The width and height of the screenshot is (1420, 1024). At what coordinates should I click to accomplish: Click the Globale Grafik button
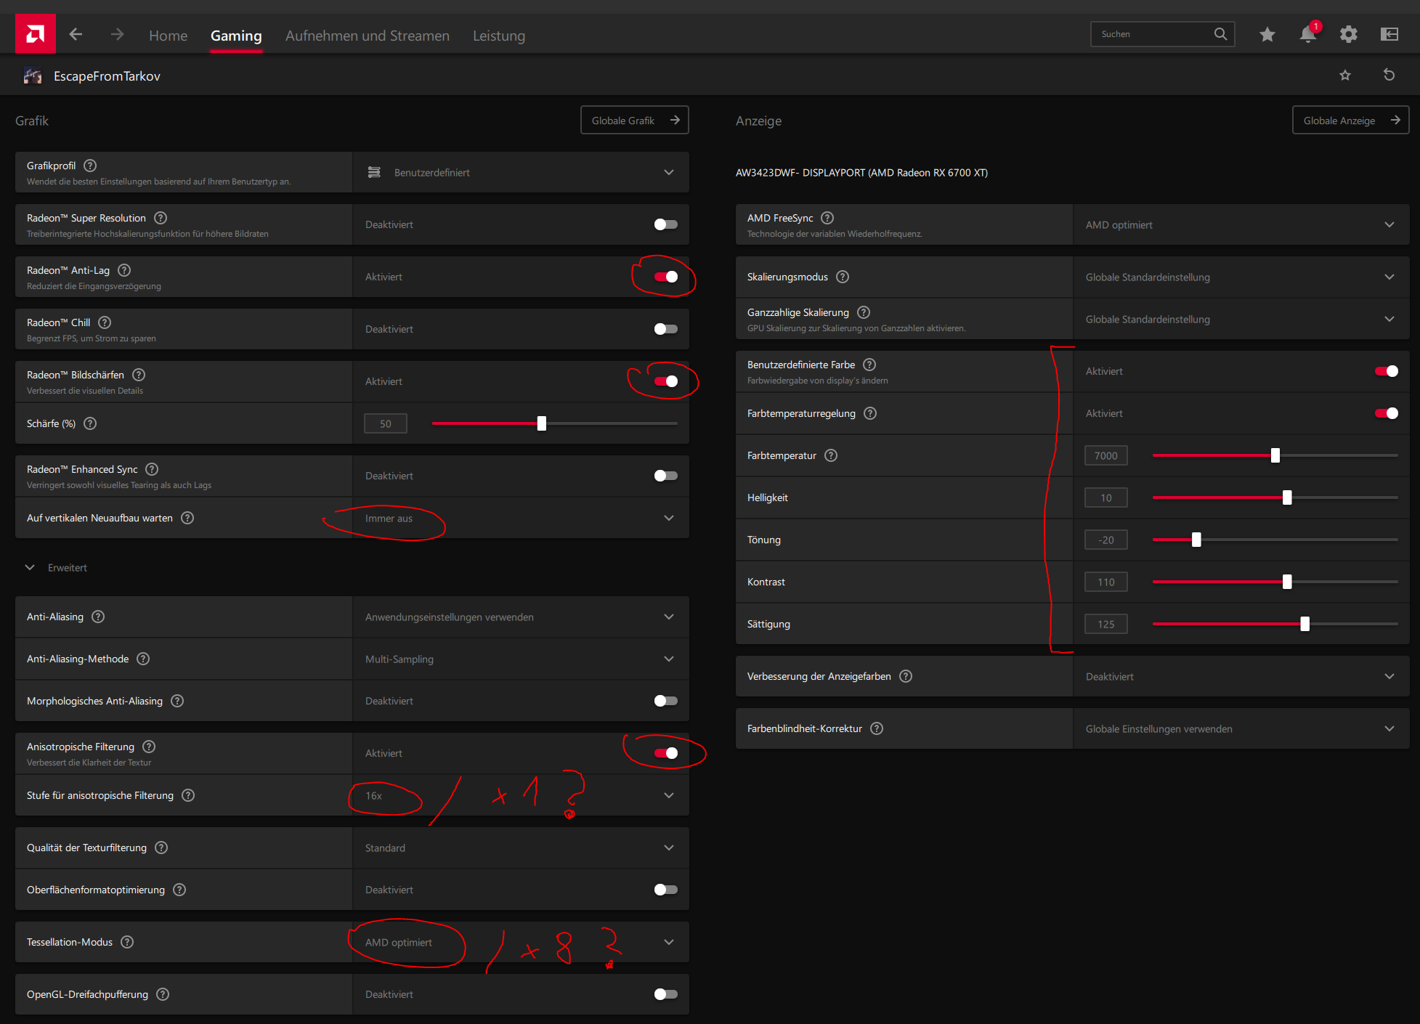click(634, 120)
